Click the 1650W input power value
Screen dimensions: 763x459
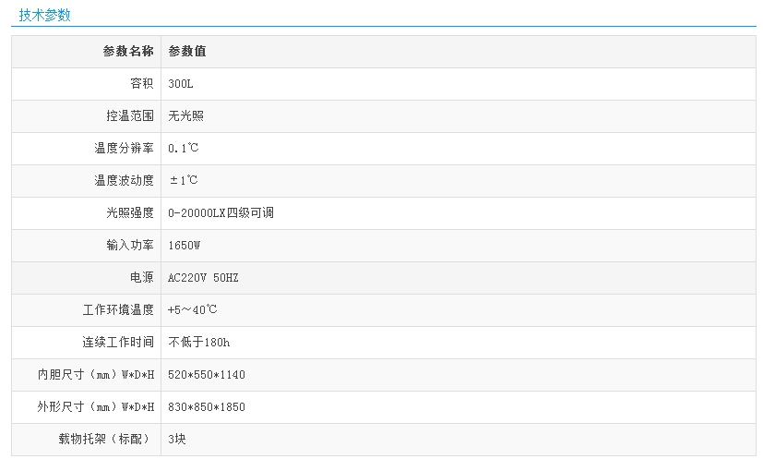click(185, 246)
